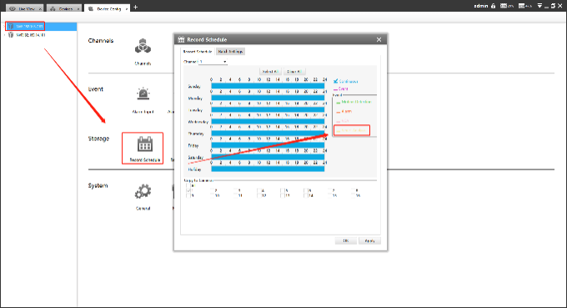567x308 pixels.
Task: Open the title bar dropdown menu arrow
Action: (539, 6)
